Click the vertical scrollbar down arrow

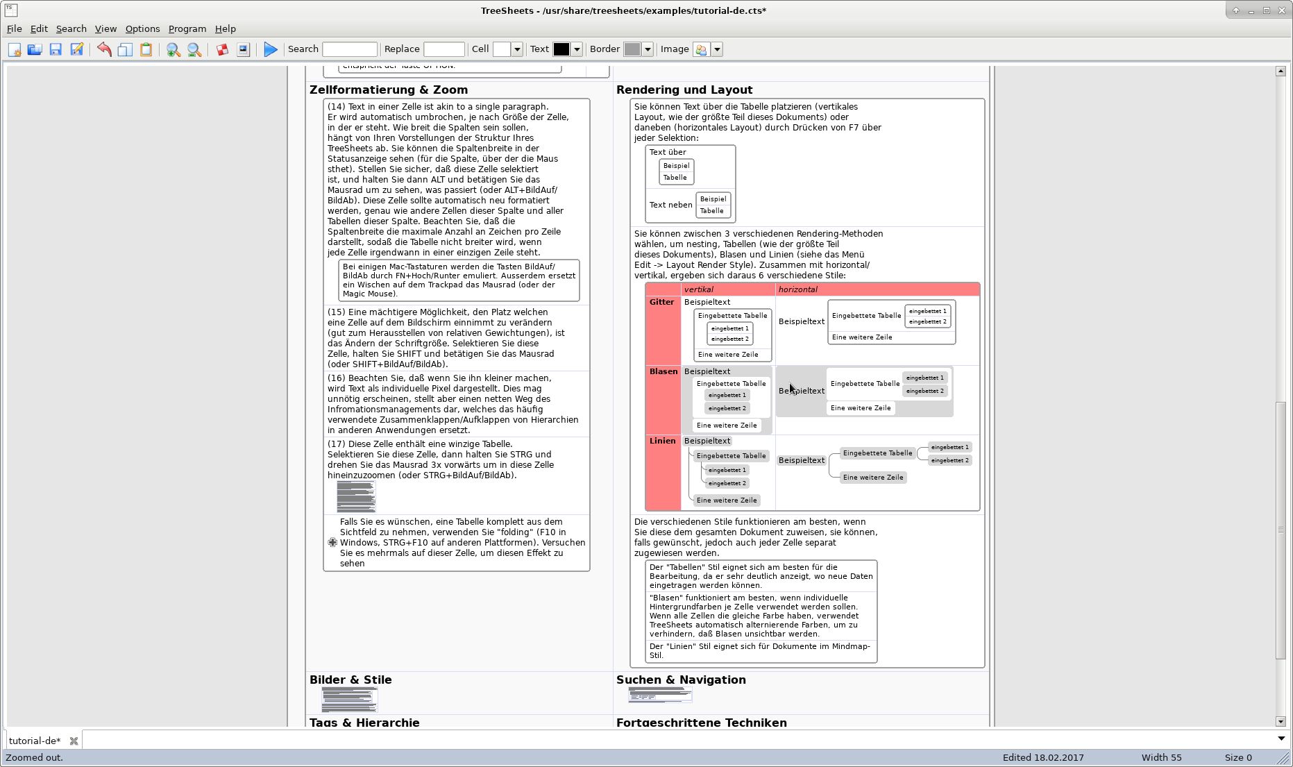point(1281,722)
